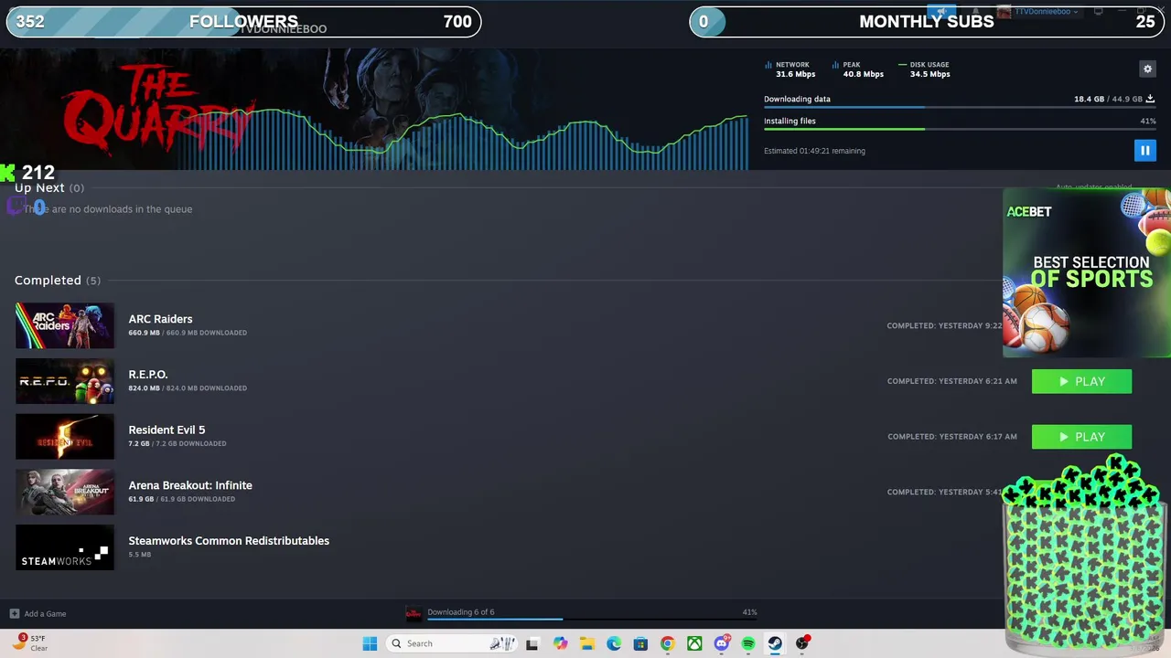The width and height of the screenshot is (1171, 658).
Task: Open Steamworks Common Redistributables thumbnail
Action: 65,547
